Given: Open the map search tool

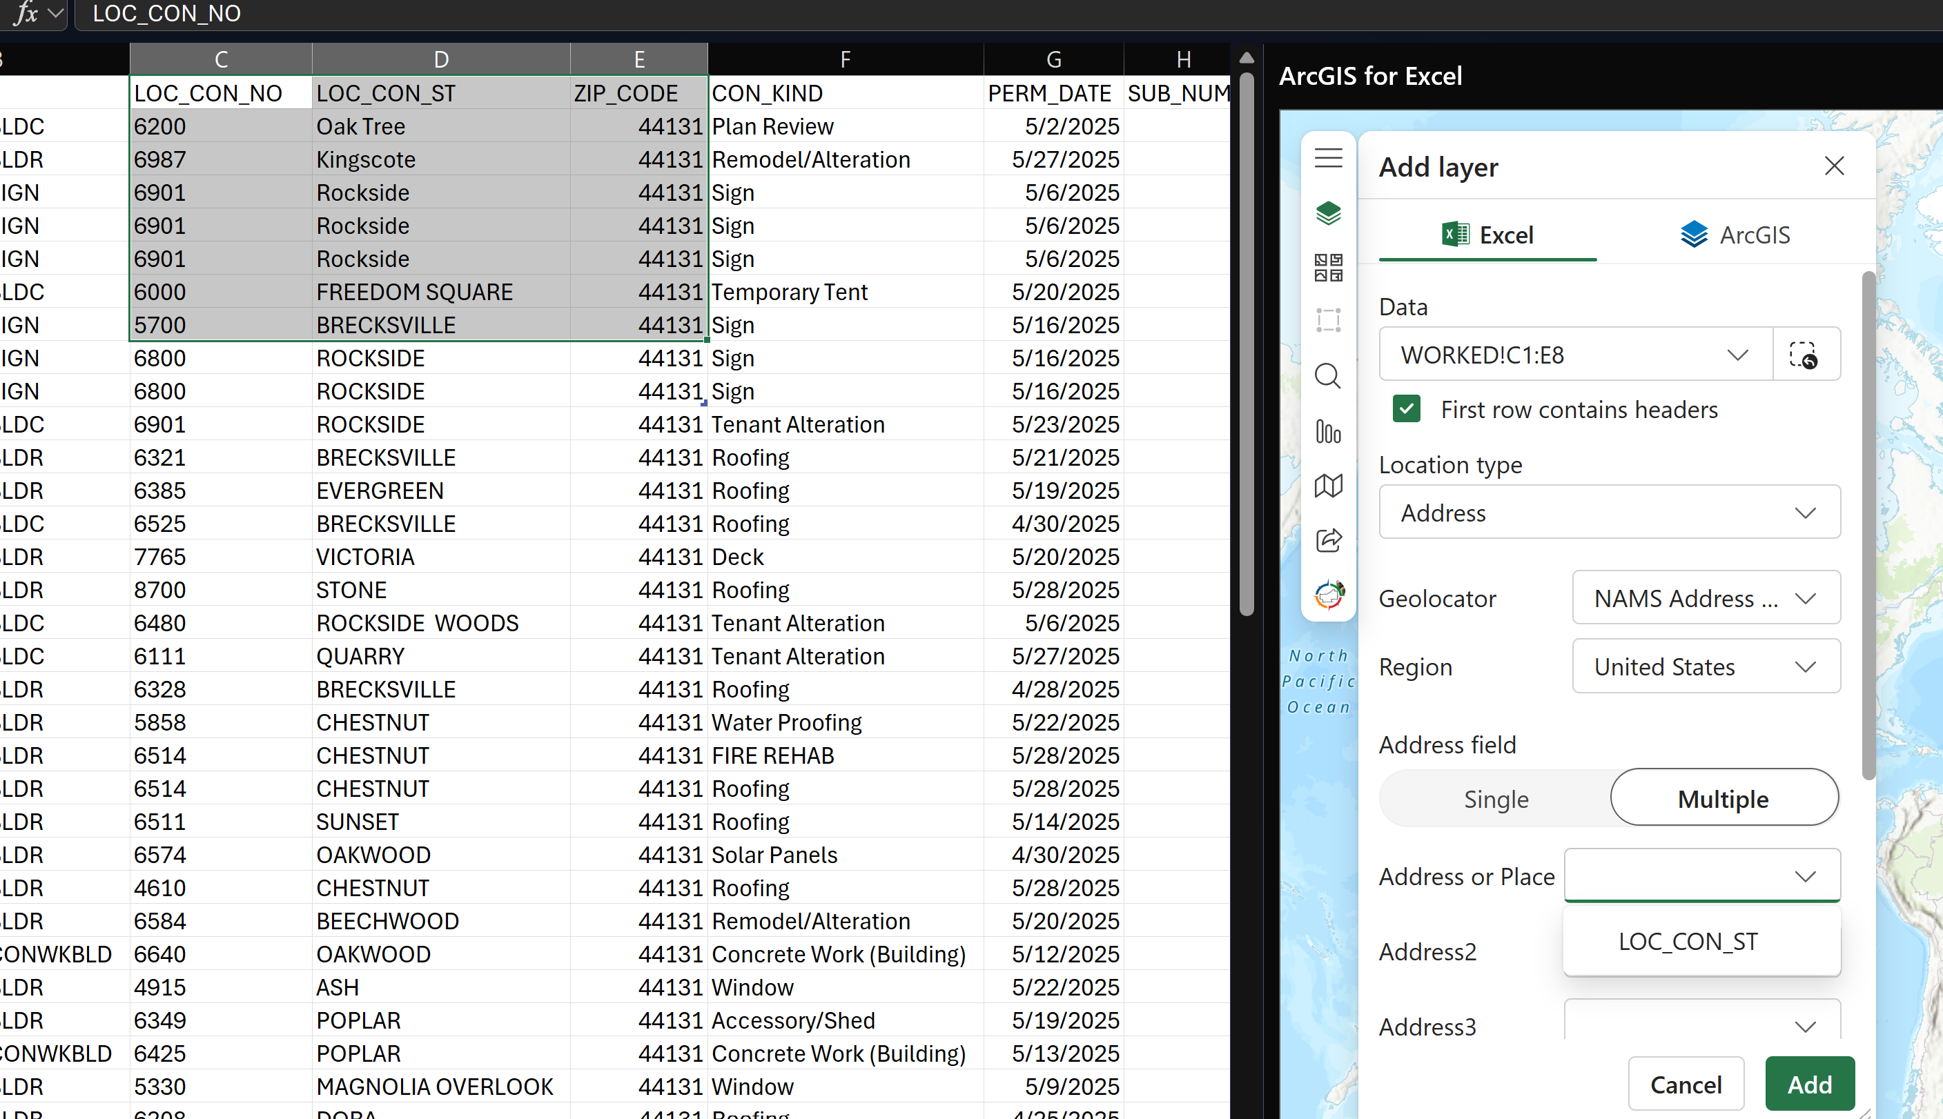Looking at the screenshot, I should point(1328,376).
